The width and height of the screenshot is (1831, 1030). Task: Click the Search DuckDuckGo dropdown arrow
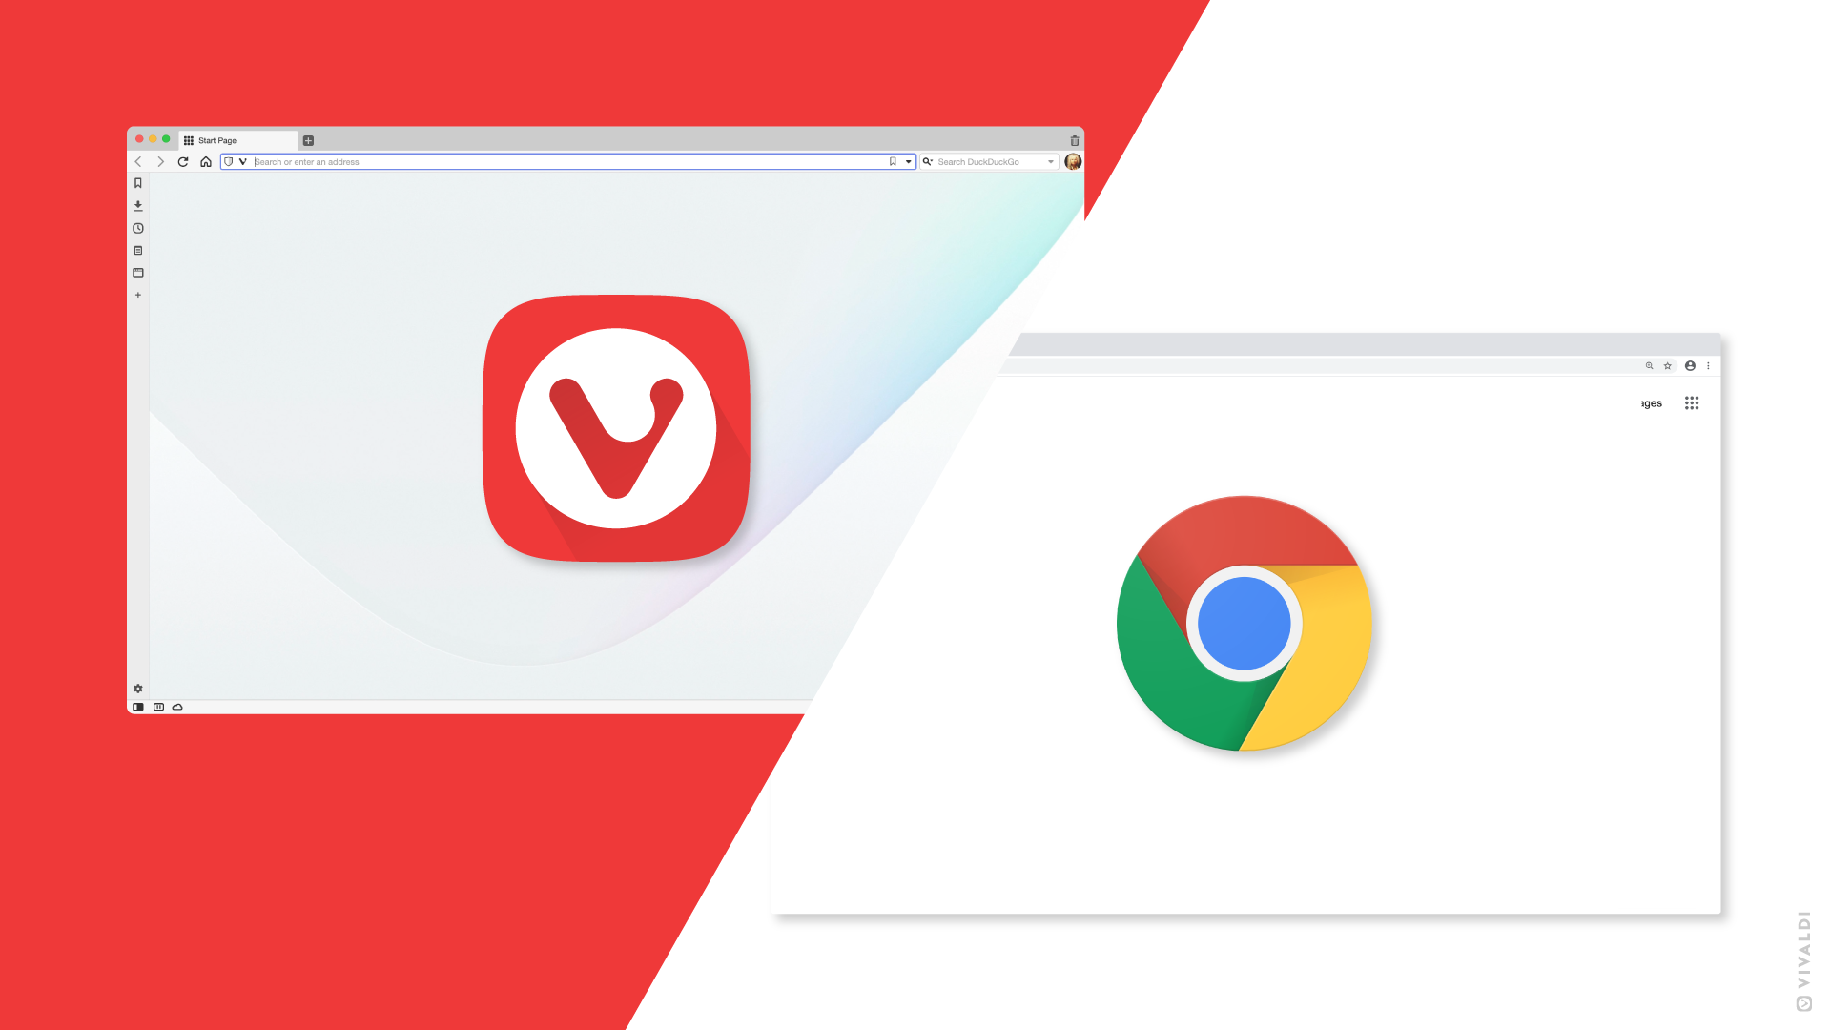(1050, 161)
